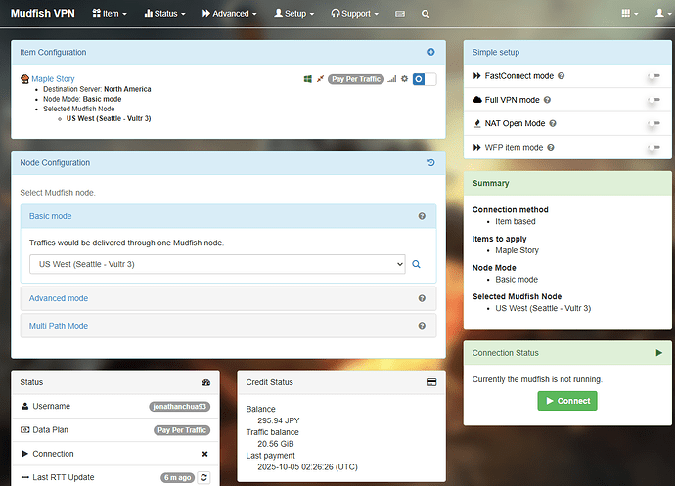Screen dimensions: 675x486
Task: Open the Maple Story item settings gear
Action: point(404,79)
